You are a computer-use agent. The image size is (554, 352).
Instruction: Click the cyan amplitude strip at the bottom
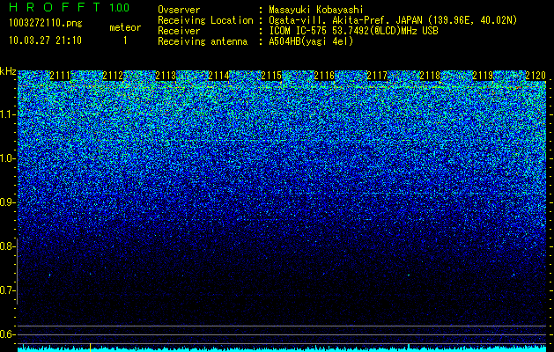282,348
